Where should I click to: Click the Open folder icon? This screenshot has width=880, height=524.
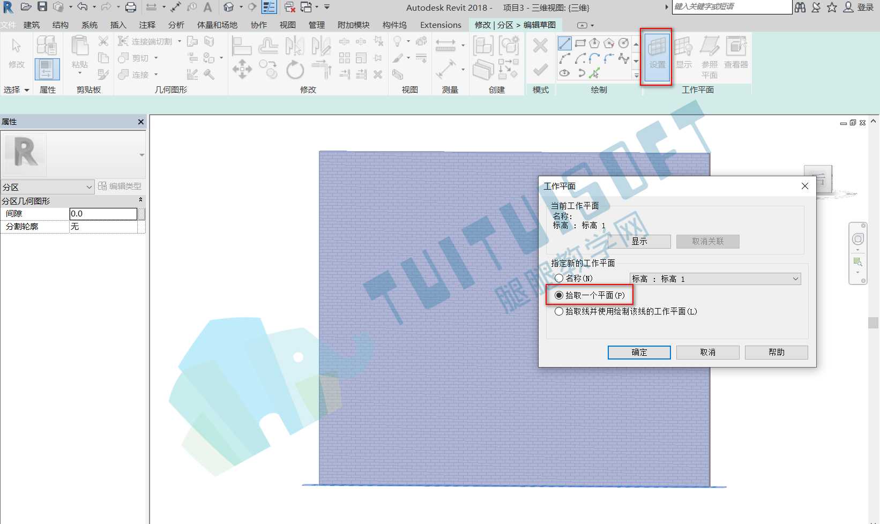[26, 7]
